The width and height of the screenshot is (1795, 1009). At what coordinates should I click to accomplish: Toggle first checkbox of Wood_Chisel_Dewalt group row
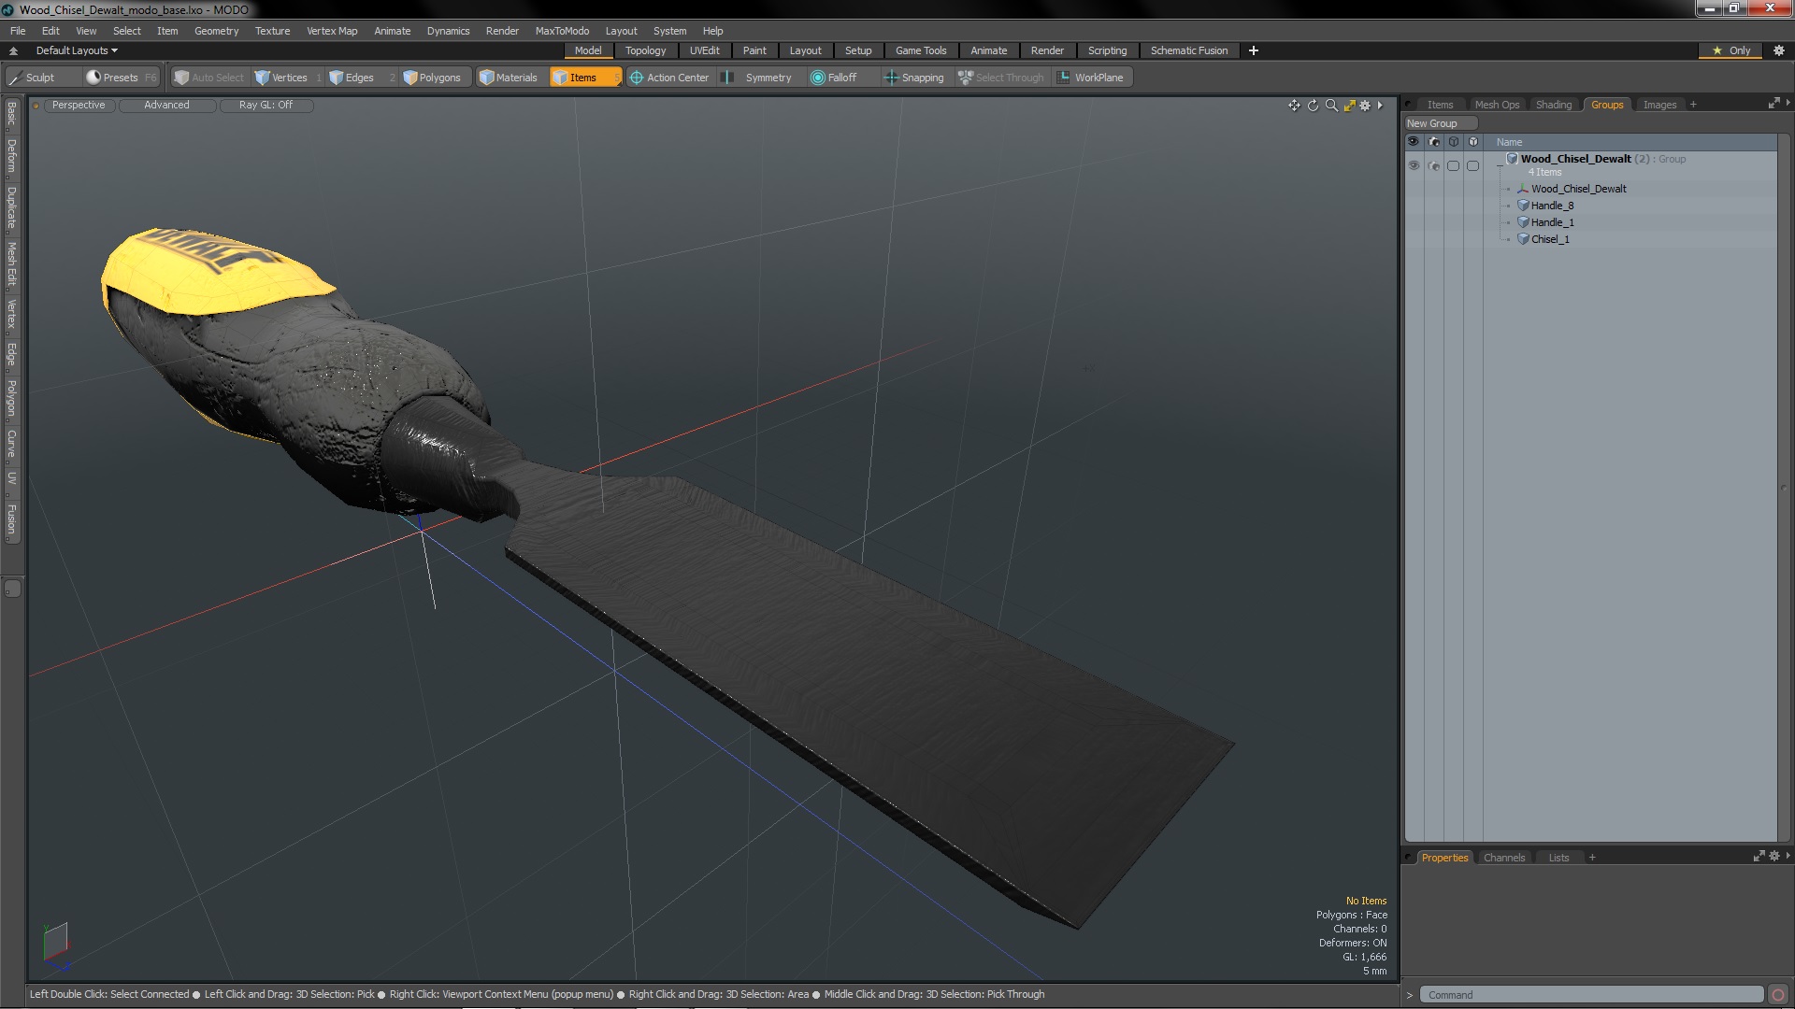pyautogui.click(x=1453, y=165)
